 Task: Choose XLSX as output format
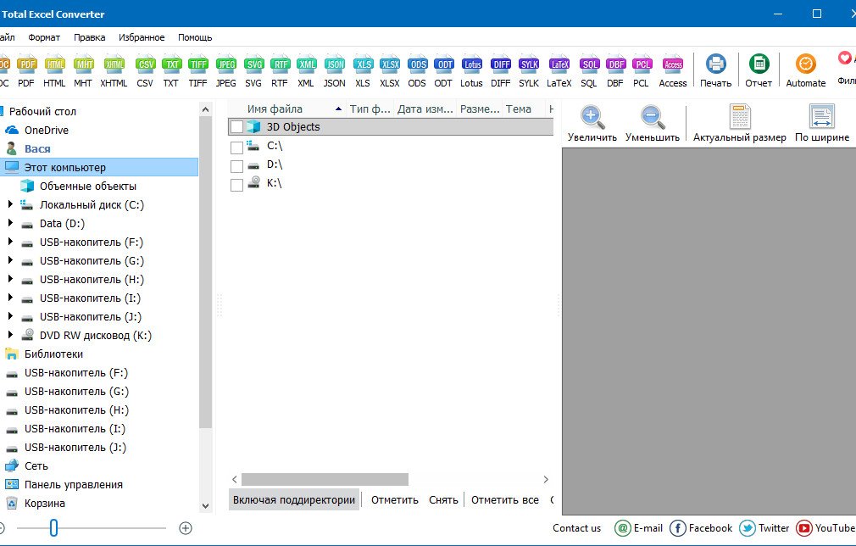pos(390,71)
